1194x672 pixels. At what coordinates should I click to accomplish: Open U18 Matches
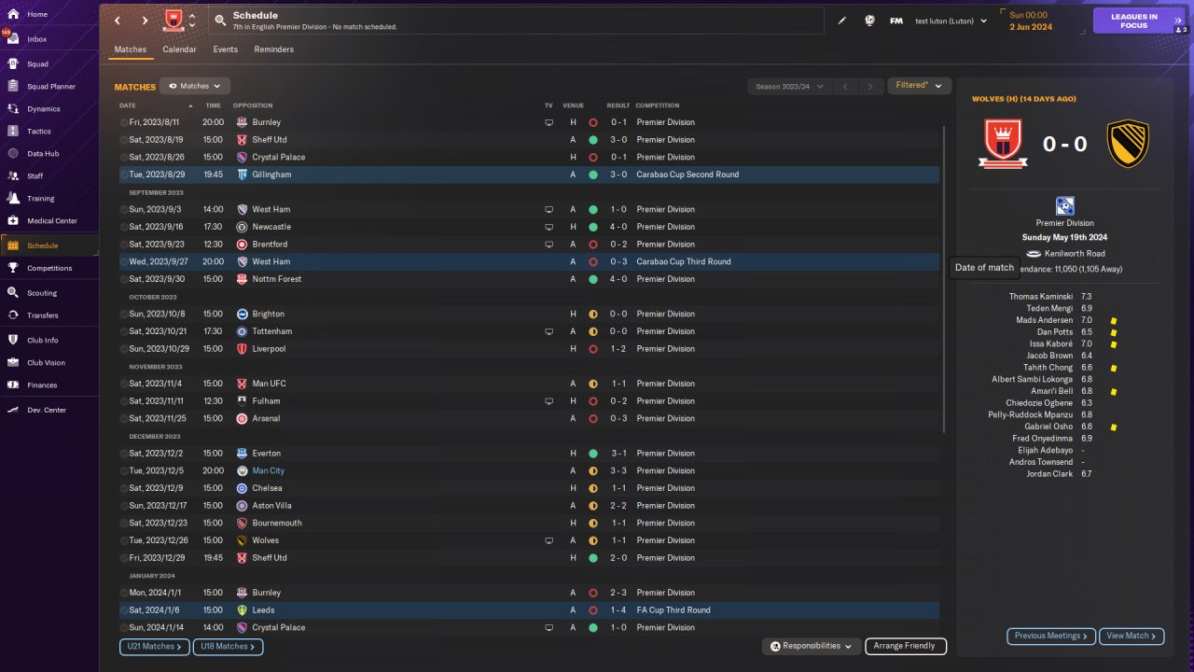tap(228, 647)
